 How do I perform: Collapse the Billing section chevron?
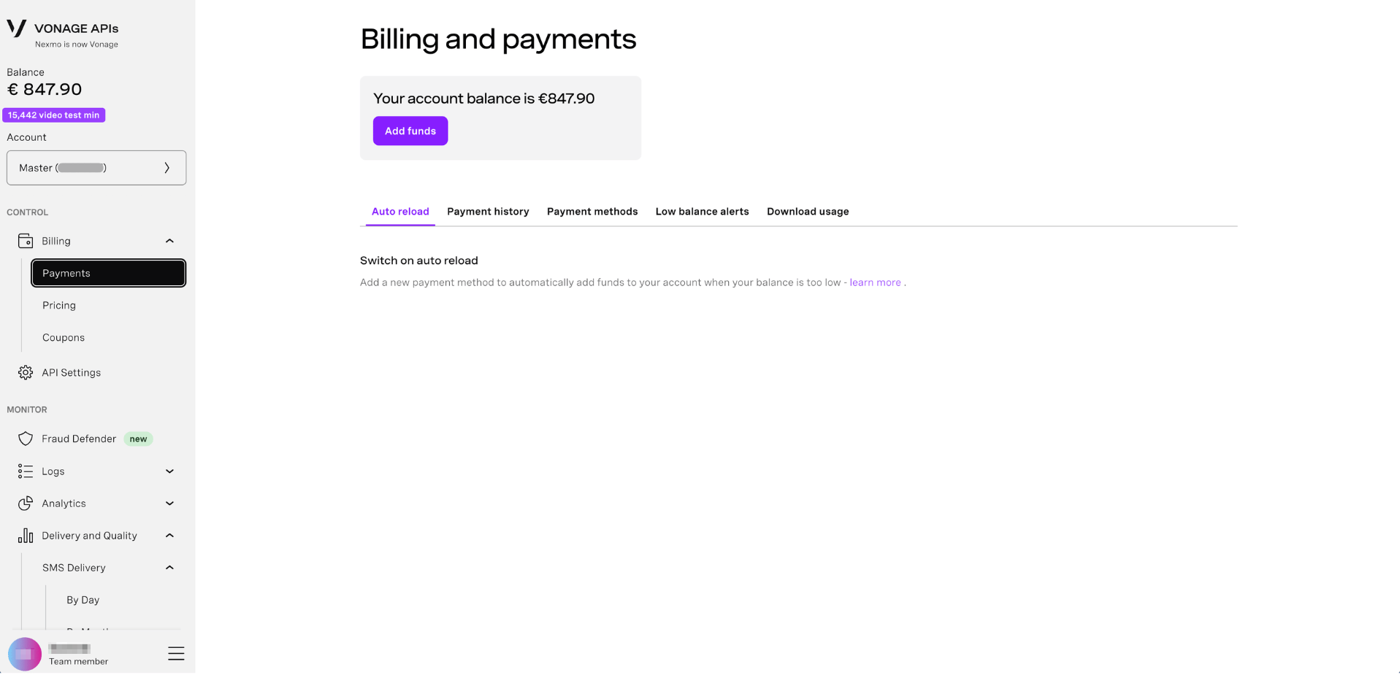pyautogui.click(x=169, y=241)
